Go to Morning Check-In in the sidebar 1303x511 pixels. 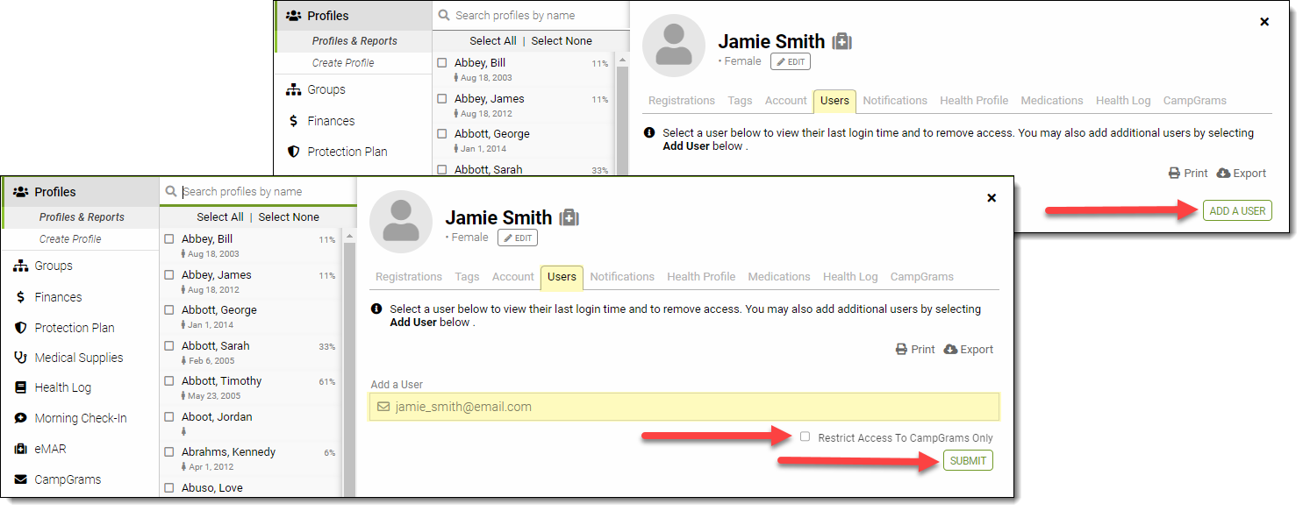(x=81, y=418)
